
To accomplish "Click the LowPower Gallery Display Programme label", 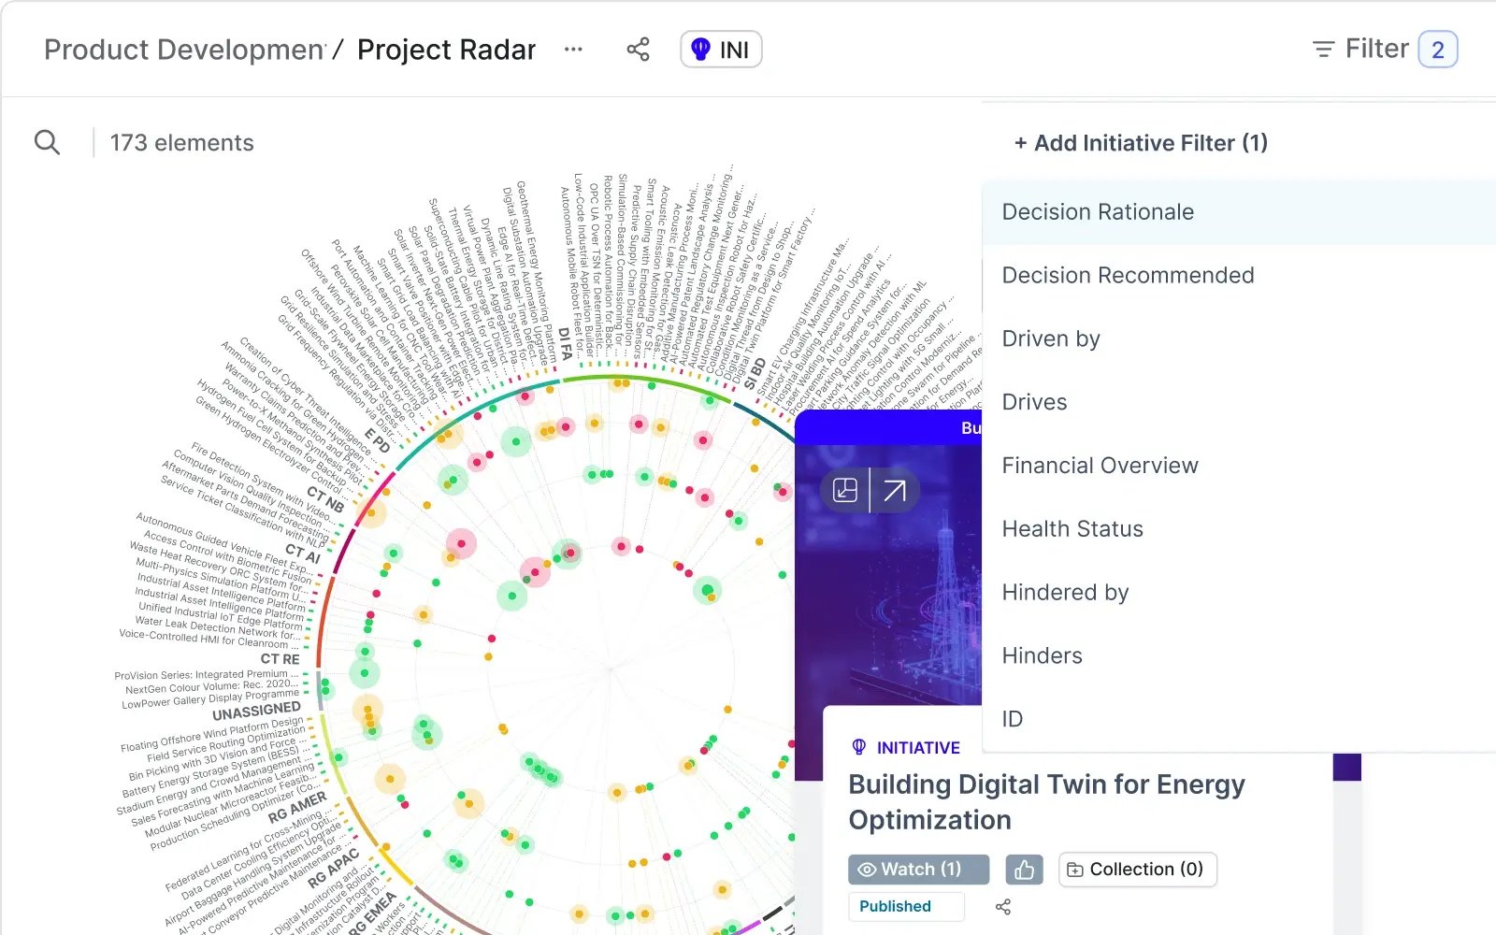I will (x=210, y=699).
